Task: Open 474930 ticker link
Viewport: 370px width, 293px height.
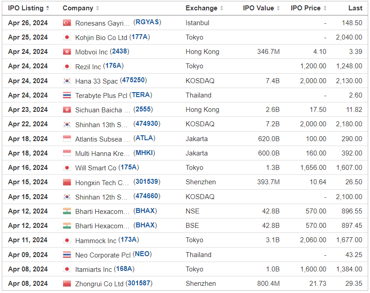Action: [x=147, y=124]
